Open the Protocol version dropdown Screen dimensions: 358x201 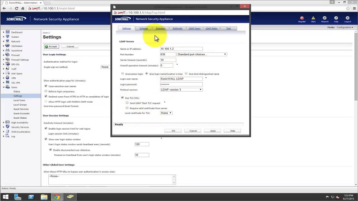click(181, 90)
